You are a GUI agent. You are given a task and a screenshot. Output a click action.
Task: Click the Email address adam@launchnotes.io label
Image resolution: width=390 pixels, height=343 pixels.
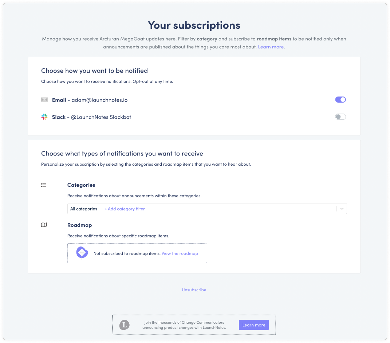(x=99, y=100)
